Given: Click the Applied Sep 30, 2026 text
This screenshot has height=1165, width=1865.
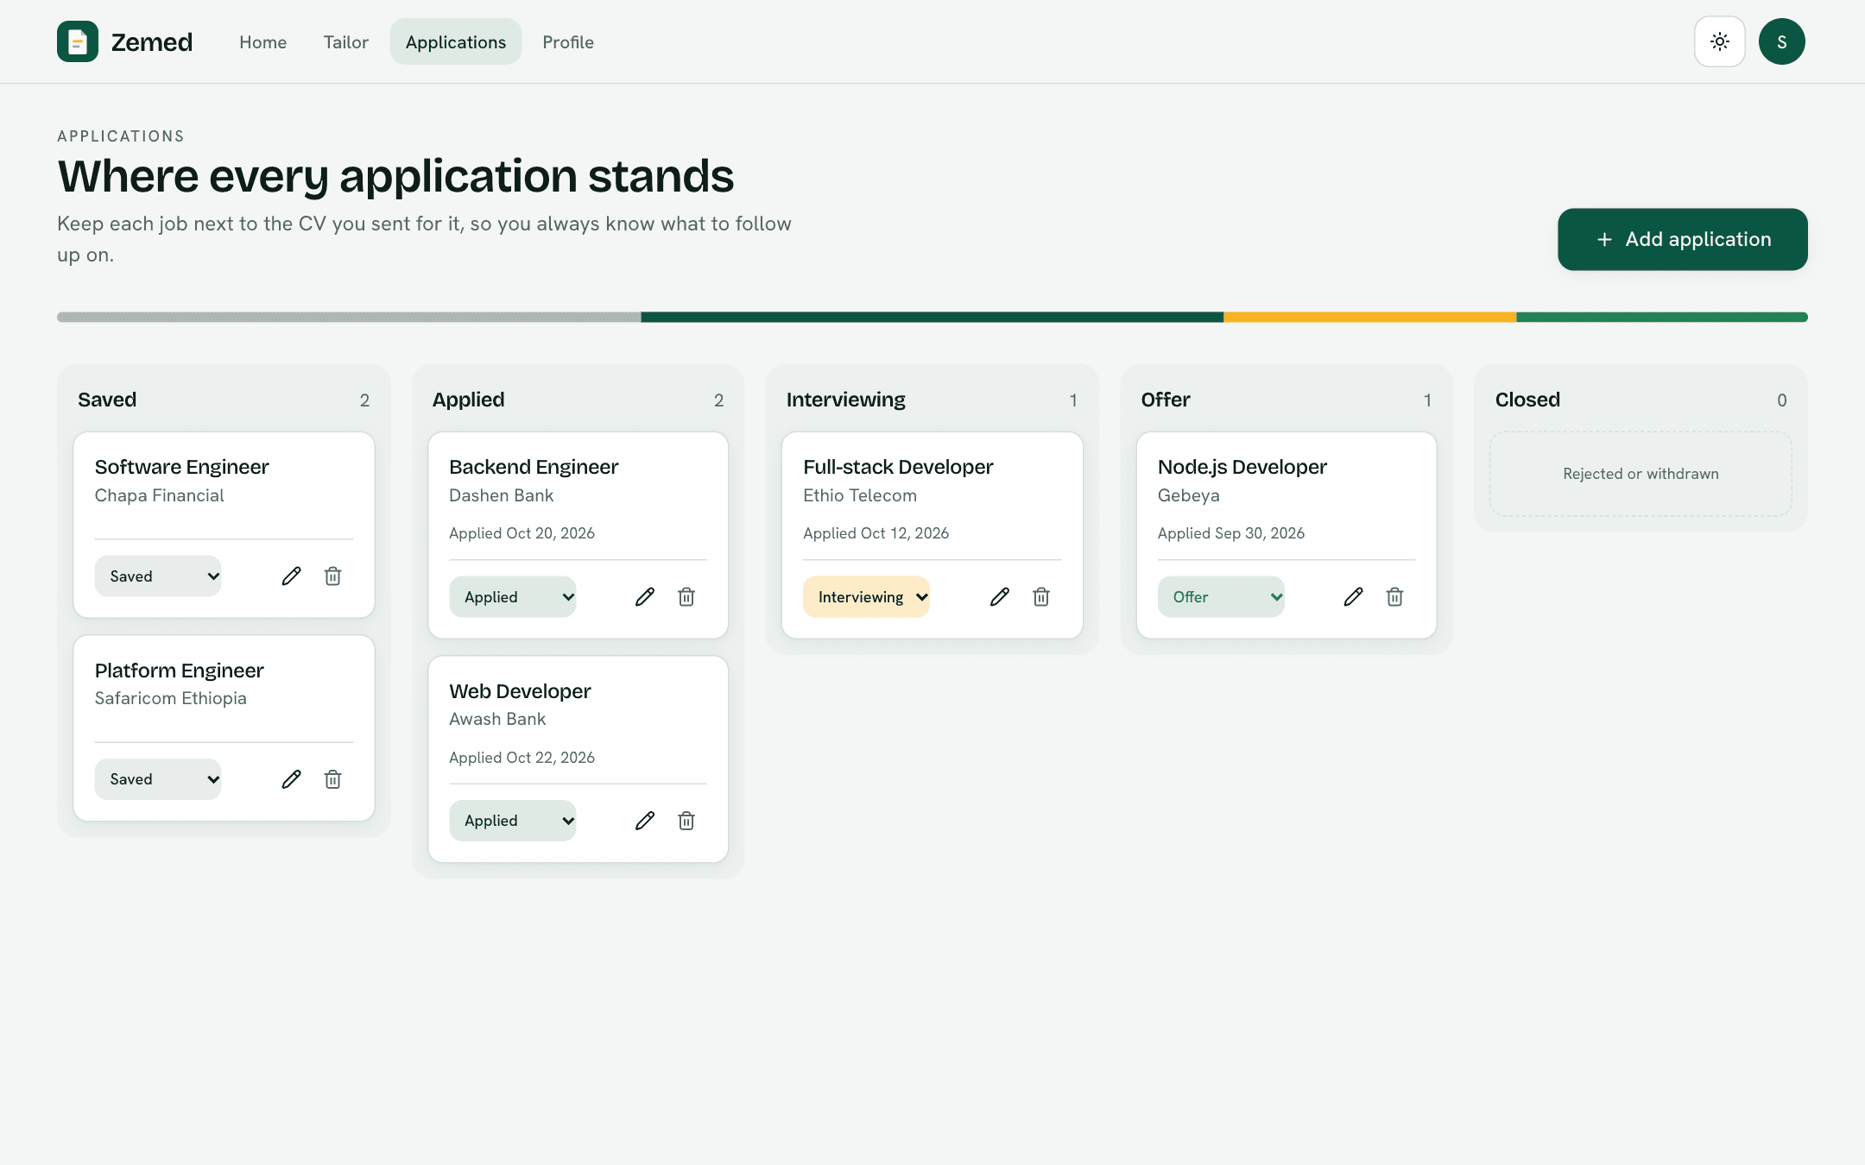Looking at the screenshot, I should (x=1230, y=533).
